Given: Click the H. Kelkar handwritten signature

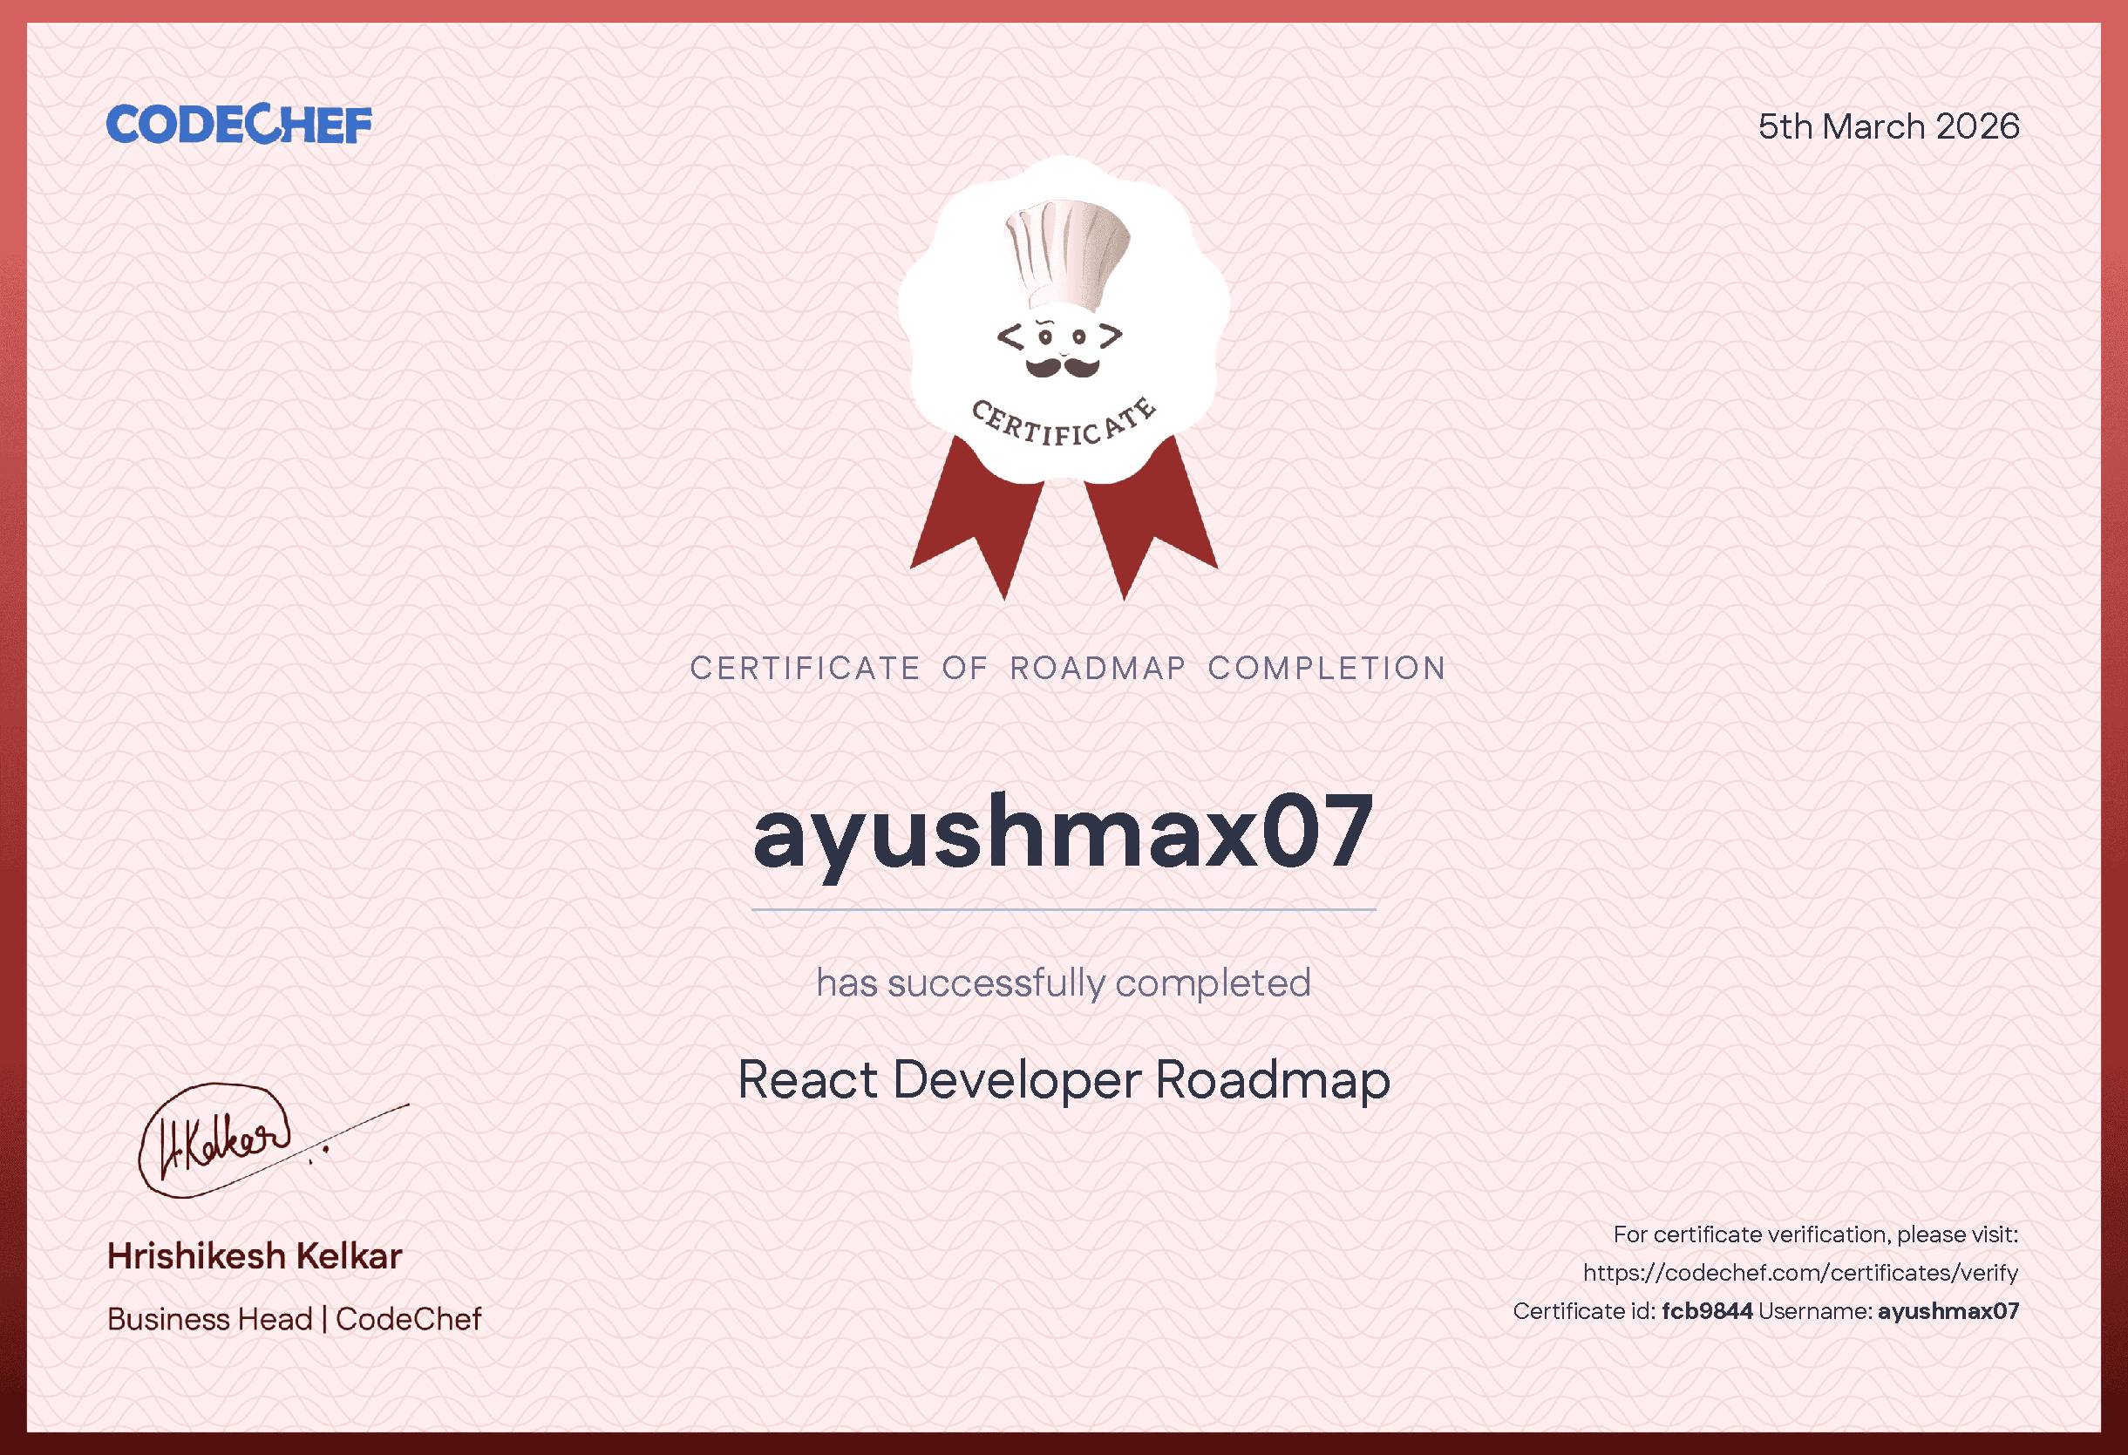Looking at the screenshot, I should click(272, 1141).
